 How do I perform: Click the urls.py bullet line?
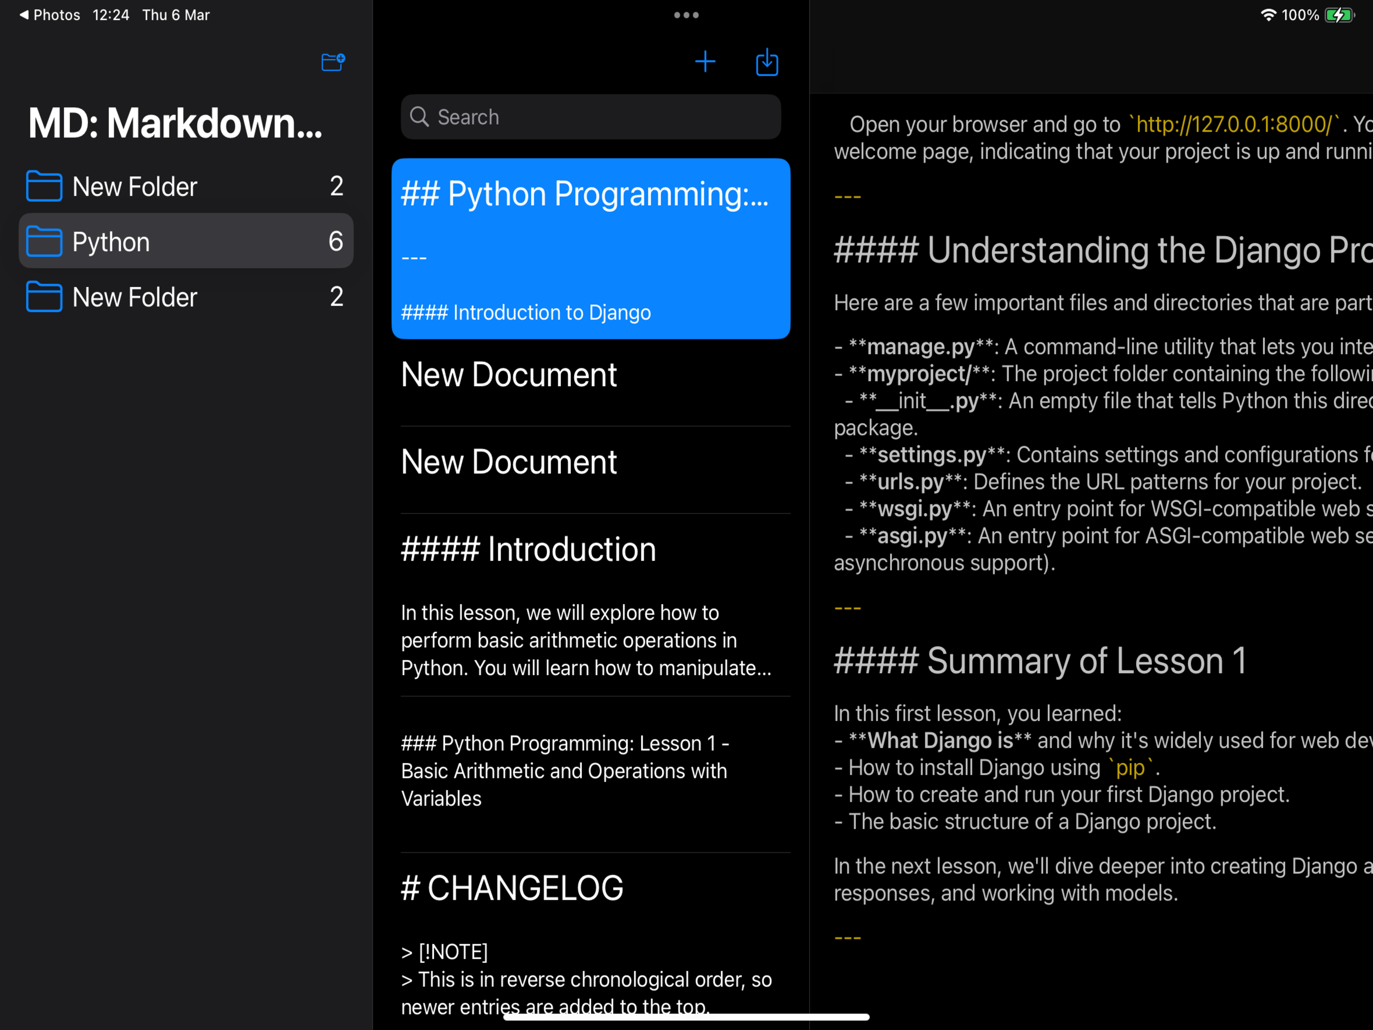(x=1103, y=482)
